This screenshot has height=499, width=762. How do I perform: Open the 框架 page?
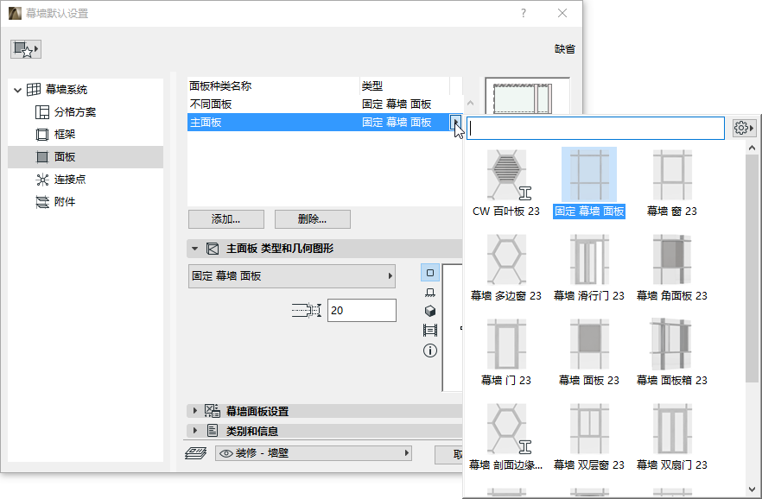pyautogui.click(x=65, y=135)
